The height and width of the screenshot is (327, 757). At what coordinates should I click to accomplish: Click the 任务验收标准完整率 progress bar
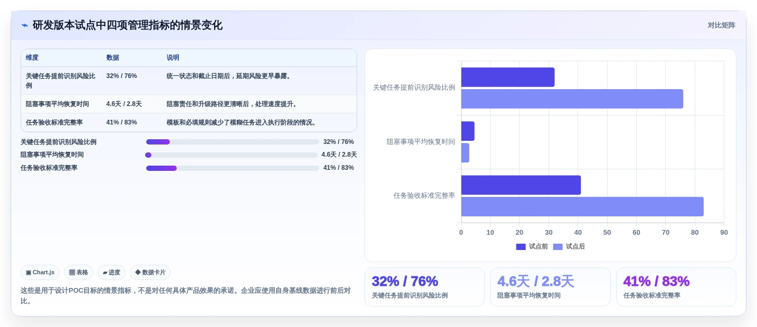pyautogui.click(x=233, y=168)
